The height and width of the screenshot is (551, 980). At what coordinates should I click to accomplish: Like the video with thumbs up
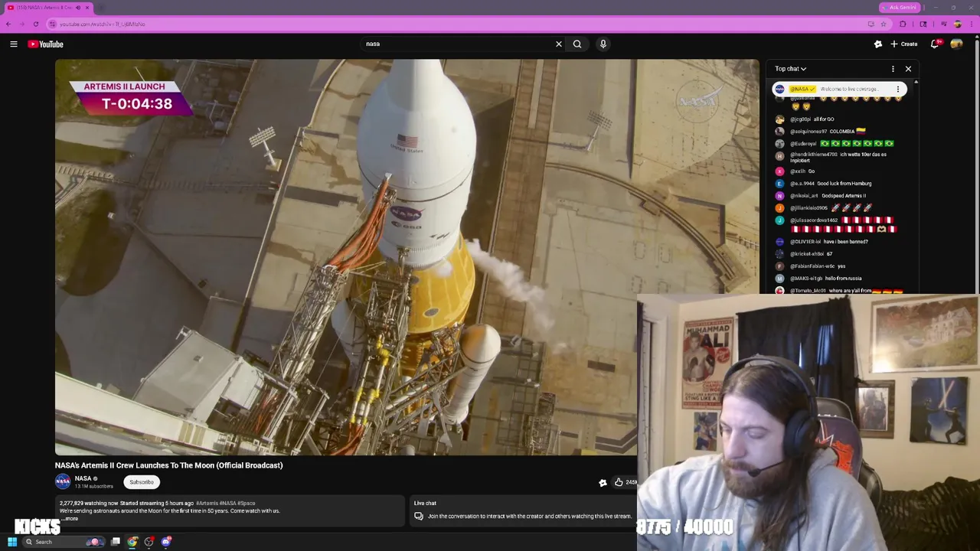pos(619,482)
